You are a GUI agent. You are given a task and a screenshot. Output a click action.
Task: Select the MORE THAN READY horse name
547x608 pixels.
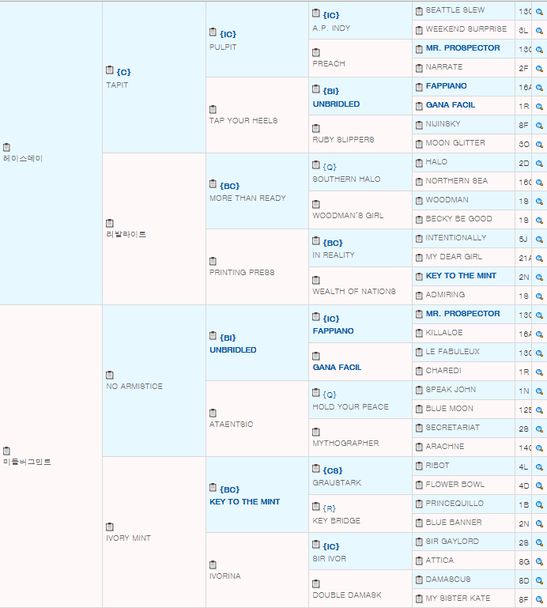click(247, 198)
